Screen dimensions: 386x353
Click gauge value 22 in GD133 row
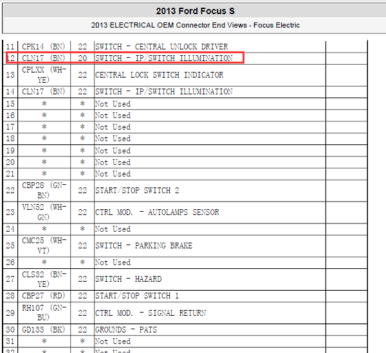(82, 329)
